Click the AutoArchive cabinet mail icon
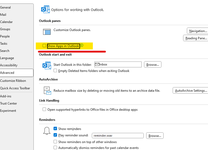 47,91
